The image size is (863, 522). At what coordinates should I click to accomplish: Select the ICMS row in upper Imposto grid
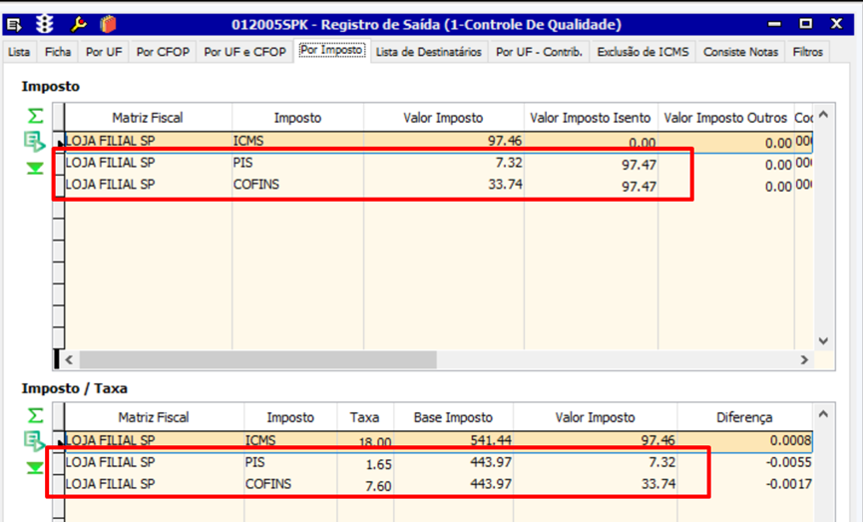coord(438,142)
